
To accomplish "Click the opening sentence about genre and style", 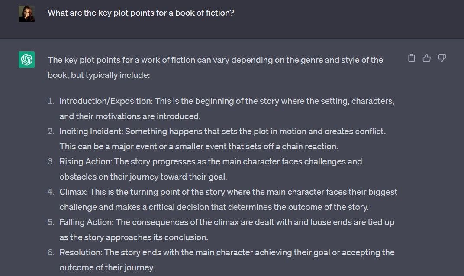I will [x=215, y=60].
